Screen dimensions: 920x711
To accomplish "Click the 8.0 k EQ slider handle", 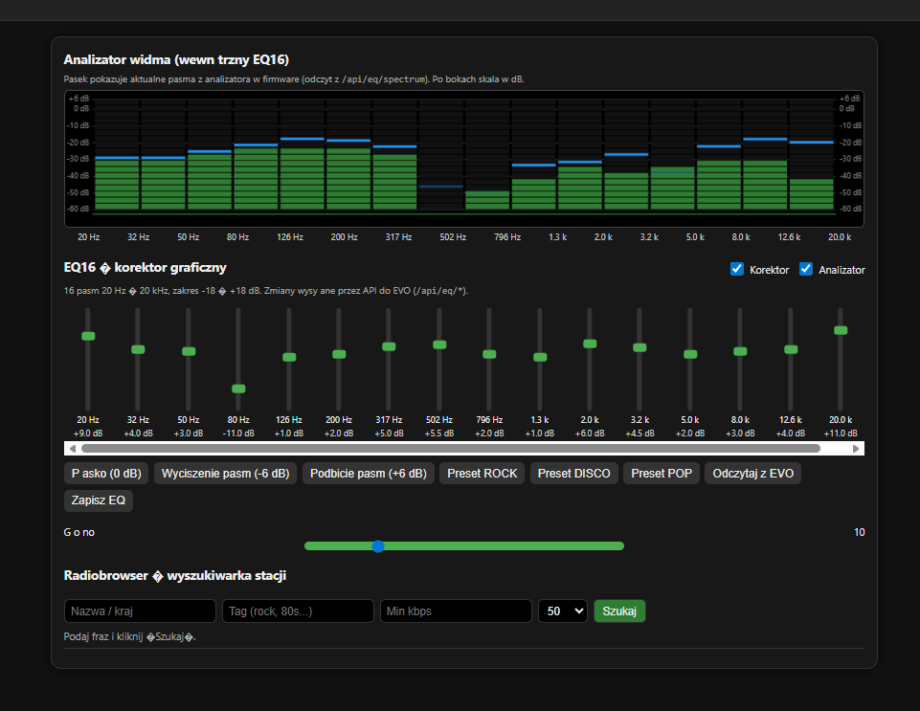I will [x=740, y=351].
